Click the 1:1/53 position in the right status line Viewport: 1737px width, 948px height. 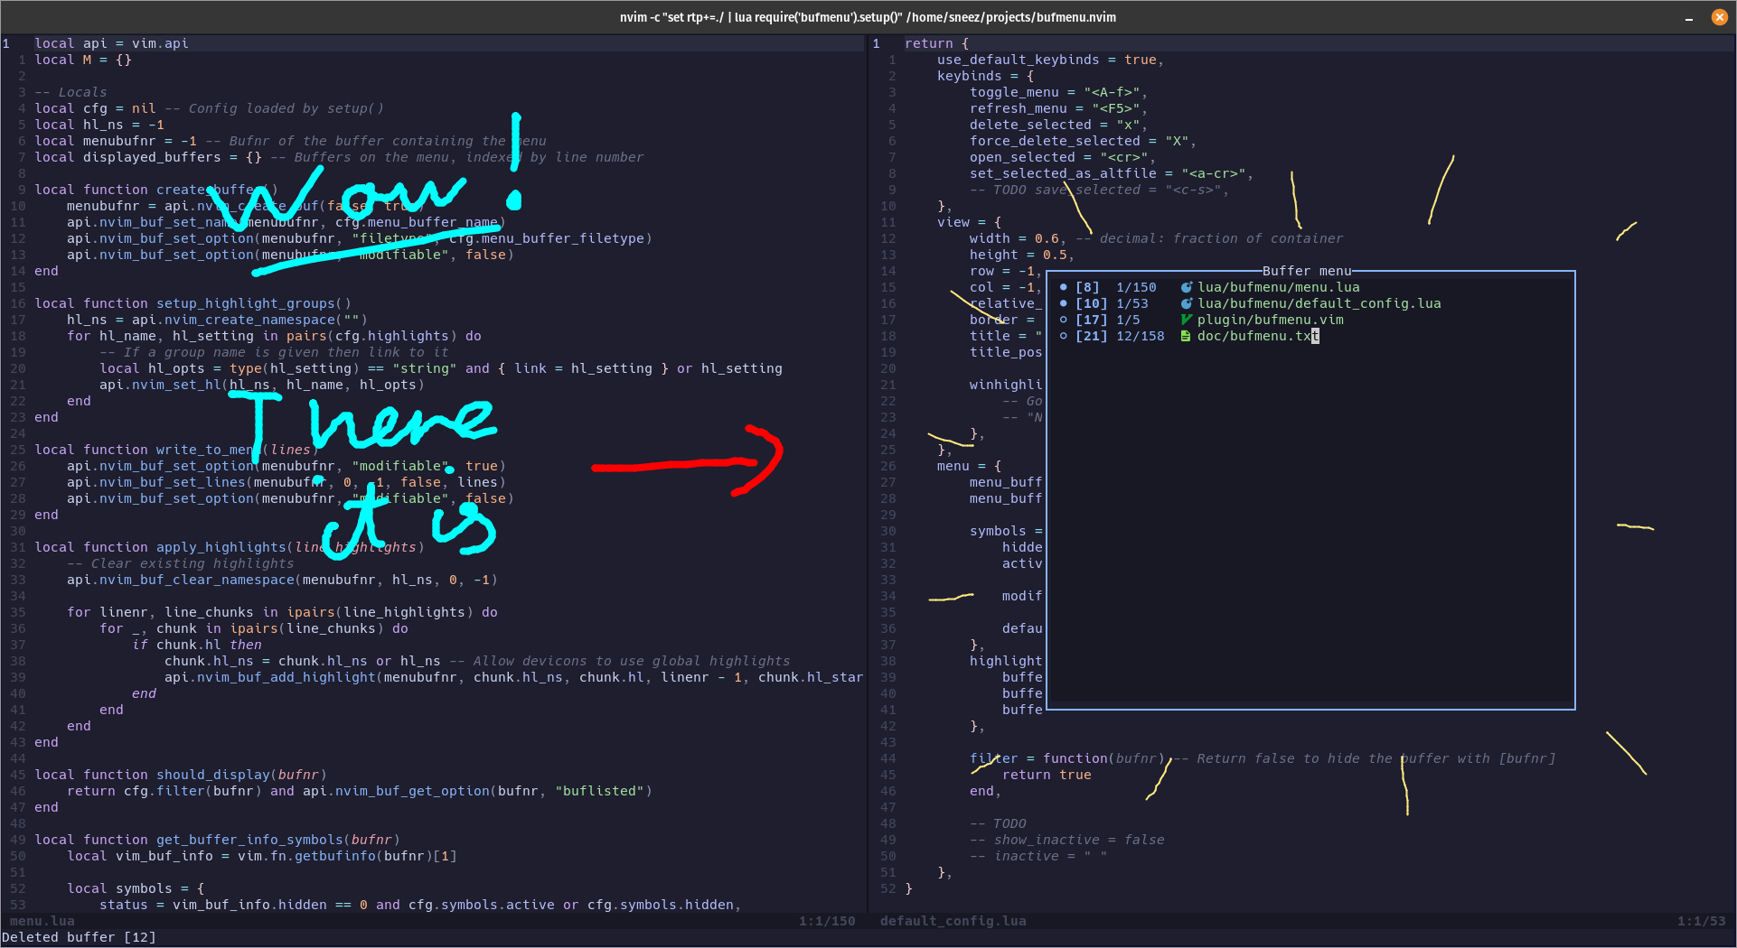pos(1702,921)
